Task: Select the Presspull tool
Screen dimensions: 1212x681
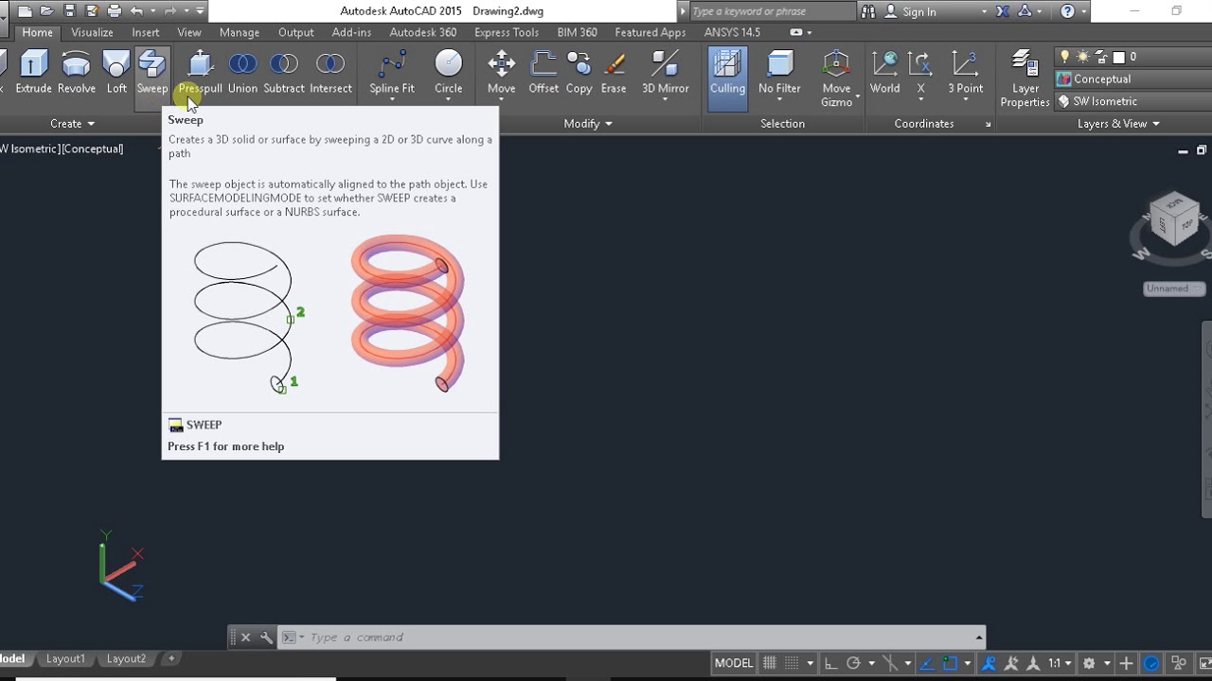Action: tap(201, 73)
